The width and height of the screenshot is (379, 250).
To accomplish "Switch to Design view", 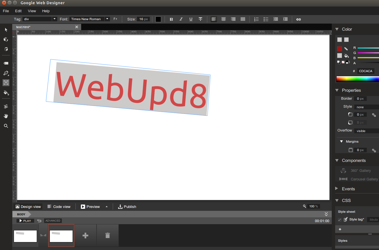I will [x=28, y=207].
